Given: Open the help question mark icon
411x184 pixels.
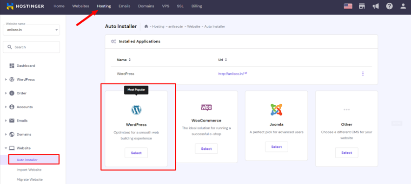Looking at the screenshot, I should point(390,6).
